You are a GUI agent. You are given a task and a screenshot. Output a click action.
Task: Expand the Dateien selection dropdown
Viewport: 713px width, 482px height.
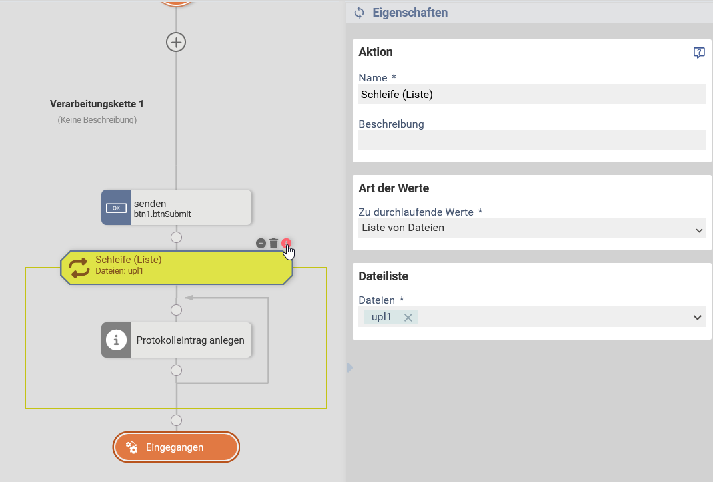[x=698, y=316]
